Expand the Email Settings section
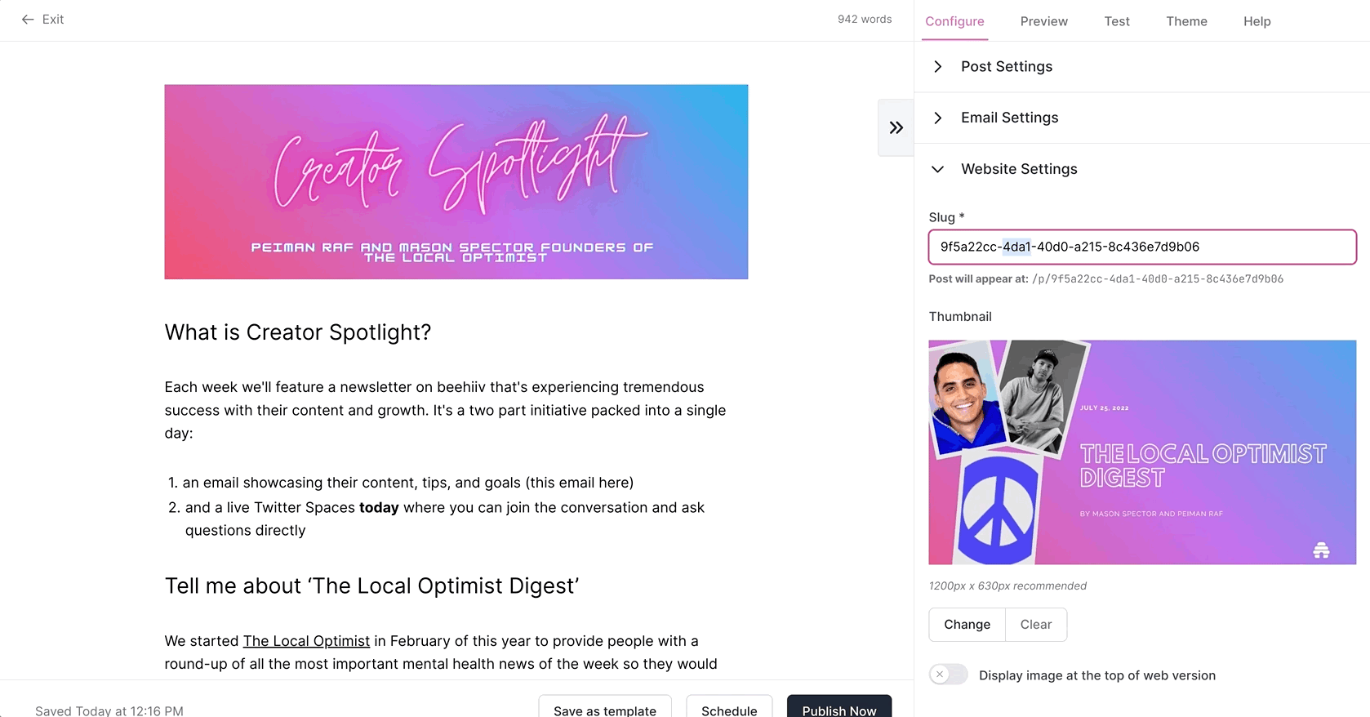Viewport: 1370px width, 717px height. point(1142,118)
